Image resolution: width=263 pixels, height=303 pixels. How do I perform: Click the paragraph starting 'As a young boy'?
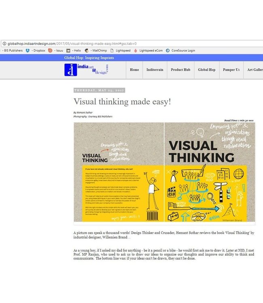pos(164,254)
